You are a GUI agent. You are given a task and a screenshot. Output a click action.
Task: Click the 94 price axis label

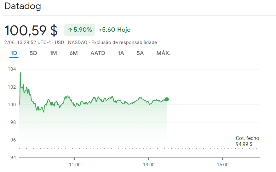13,158
